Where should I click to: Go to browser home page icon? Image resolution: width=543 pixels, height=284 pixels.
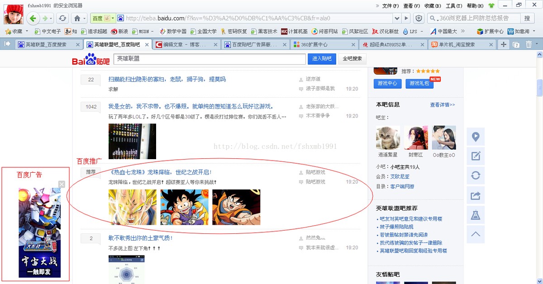pyautogui.click(x=77, y=19)
